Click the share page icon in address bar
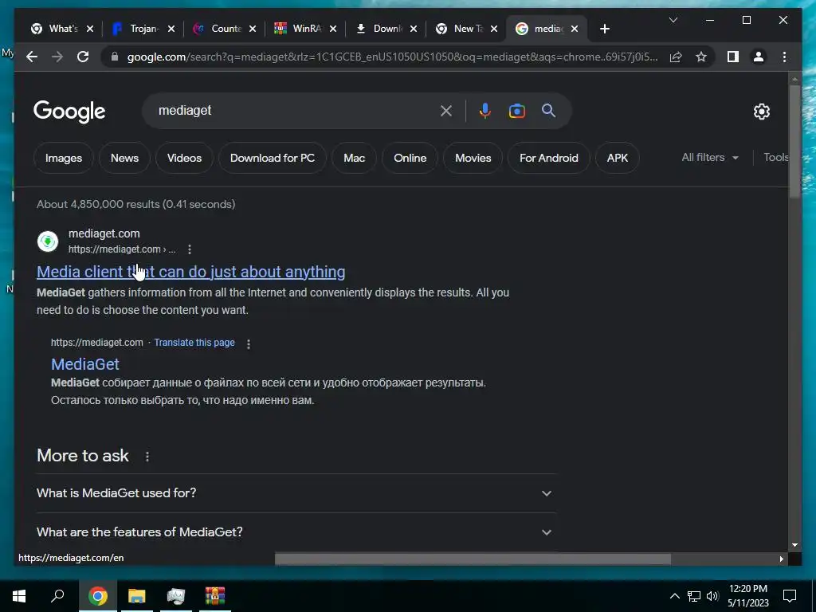 676,57
